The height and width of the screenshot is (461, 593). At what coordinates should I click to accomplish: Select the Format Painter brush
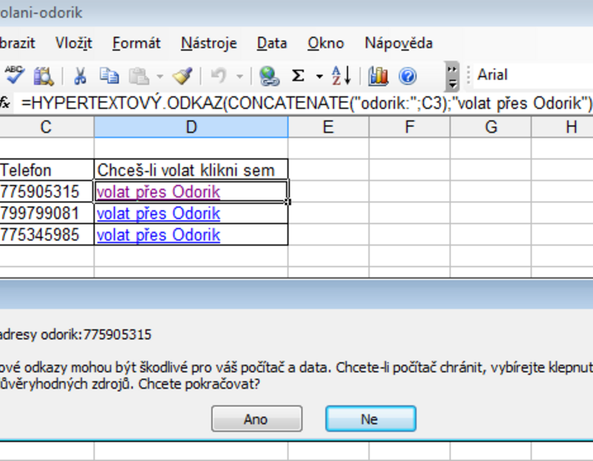point(183,75)
